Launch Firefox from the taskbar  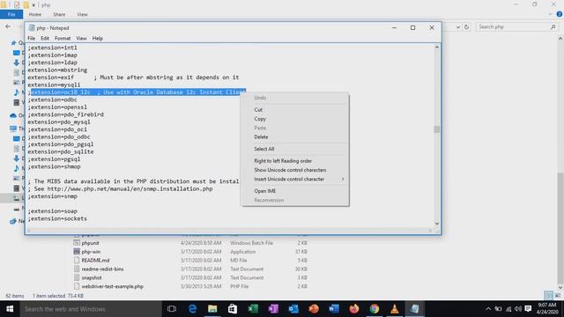tap(354, 309)
